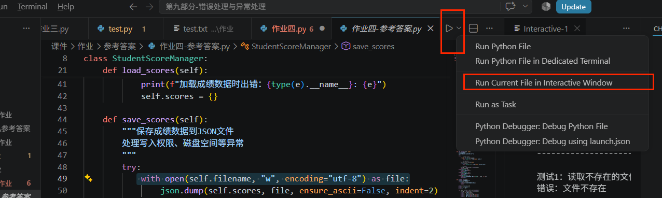Select Python Debugger: Debug Python File
The height and width of the screenshot is (198, 662).
coord(541,126)
